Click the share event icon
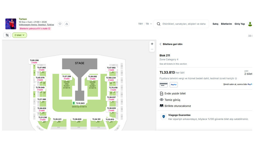 [x=67, y=24]
